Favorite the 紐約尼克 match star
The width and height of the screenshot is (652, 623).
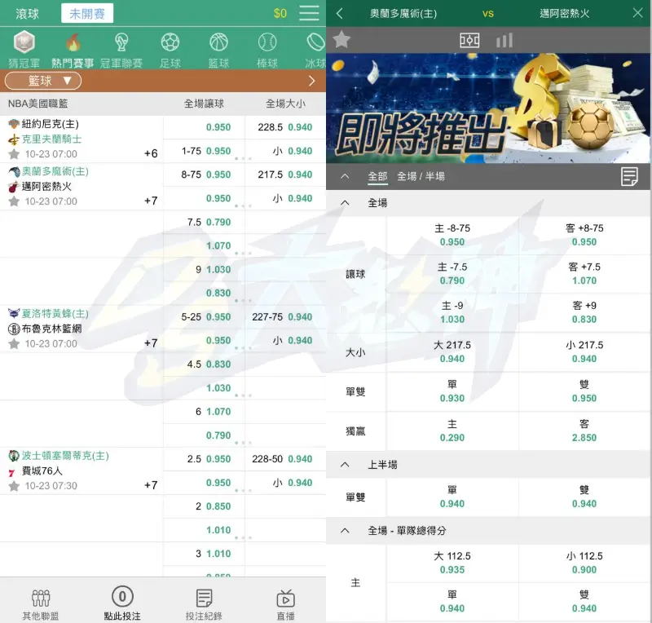tap(14, 154)
